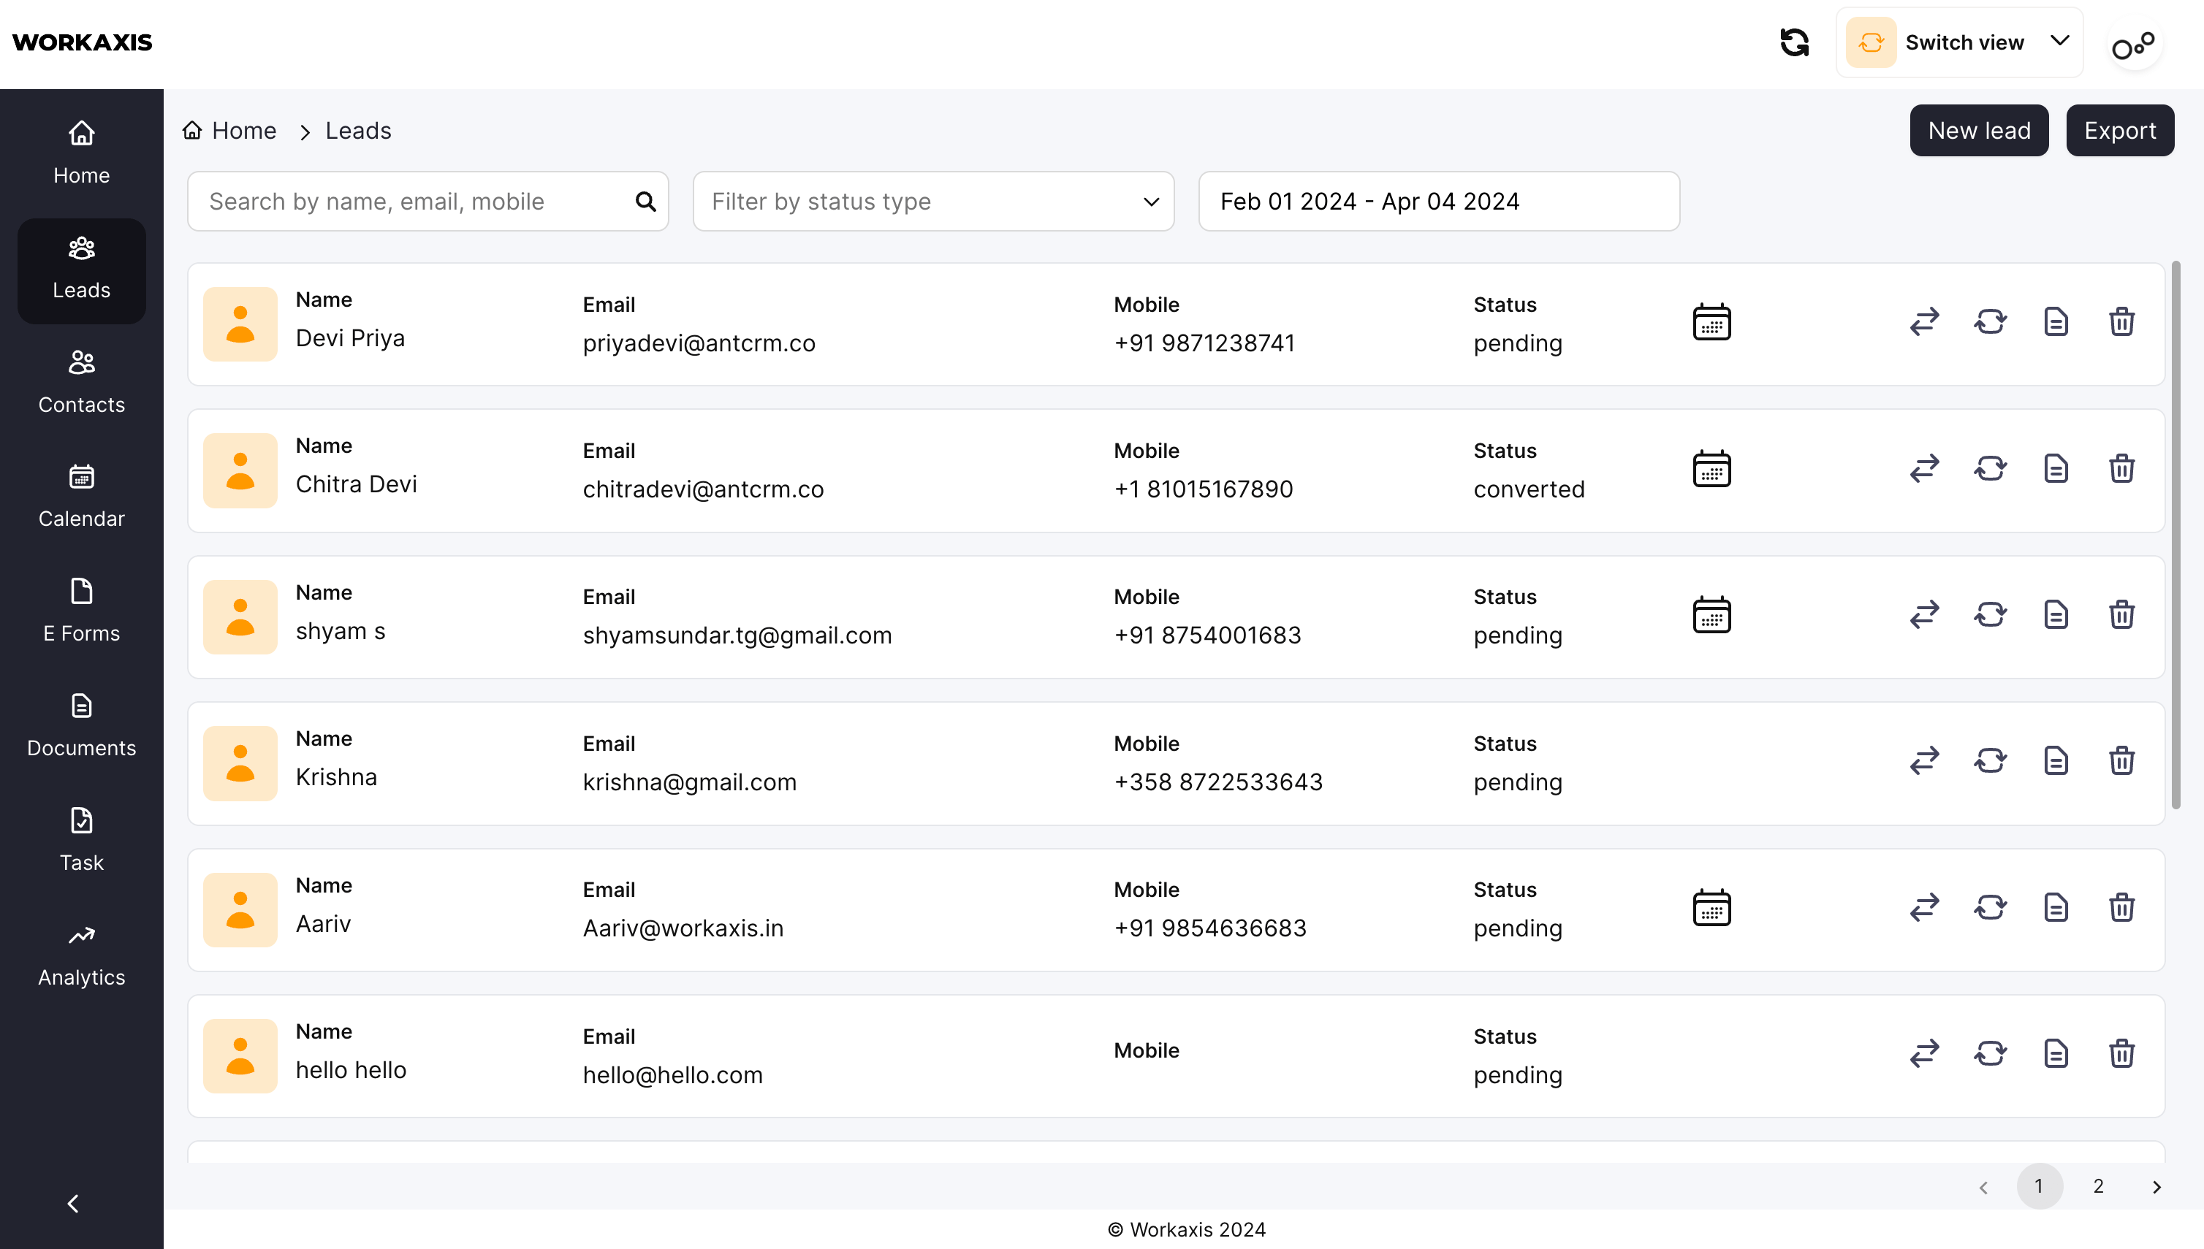Delete the Devi Priya lead
This screenshot has width=2204, height=1249.
[x=2121, y=323]
